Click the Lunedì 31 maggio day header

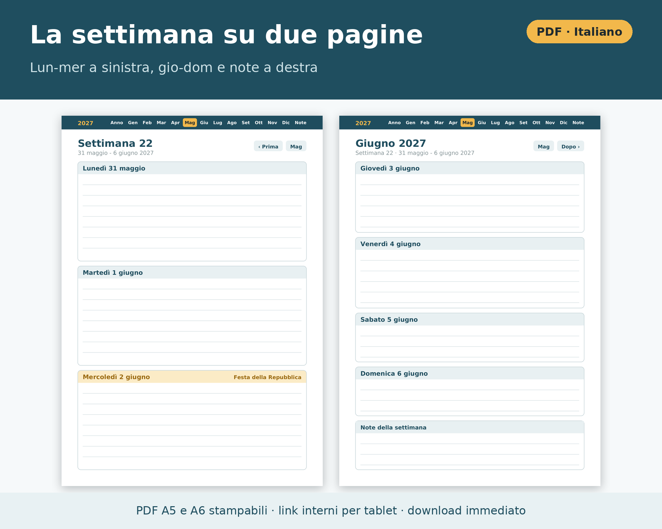pos(192,168)
